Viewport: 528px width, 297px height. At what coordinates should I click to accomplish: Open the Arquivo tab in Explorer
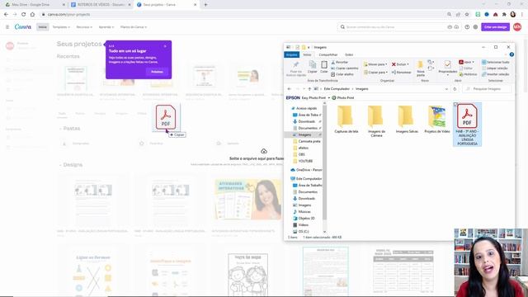291,54
